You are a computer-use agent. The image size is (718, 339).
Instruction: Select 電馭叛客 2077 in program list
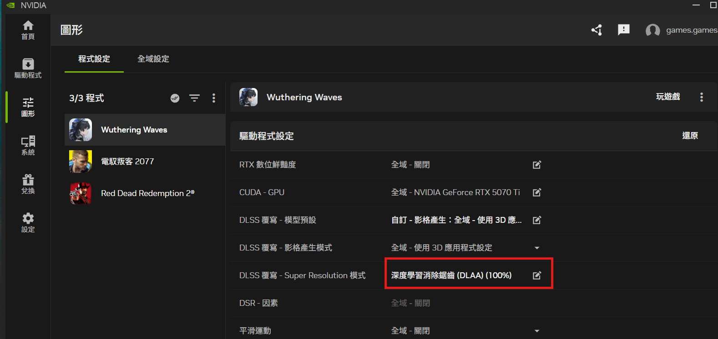click(145, 162)
